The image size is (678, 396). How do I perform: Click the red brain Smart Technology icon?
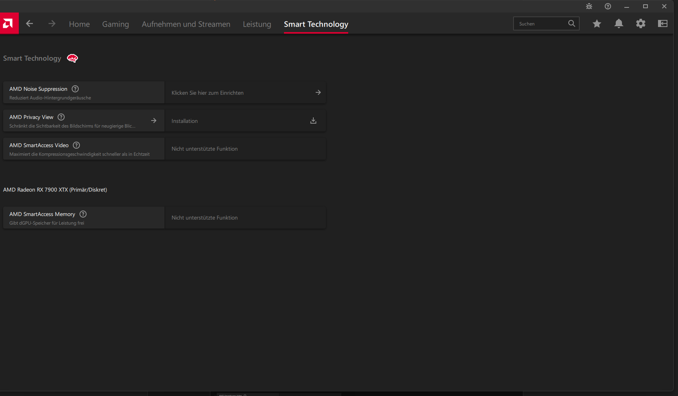click(x=72, y=58)
